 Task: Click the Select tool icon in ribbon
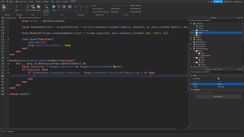pos(39,6)
